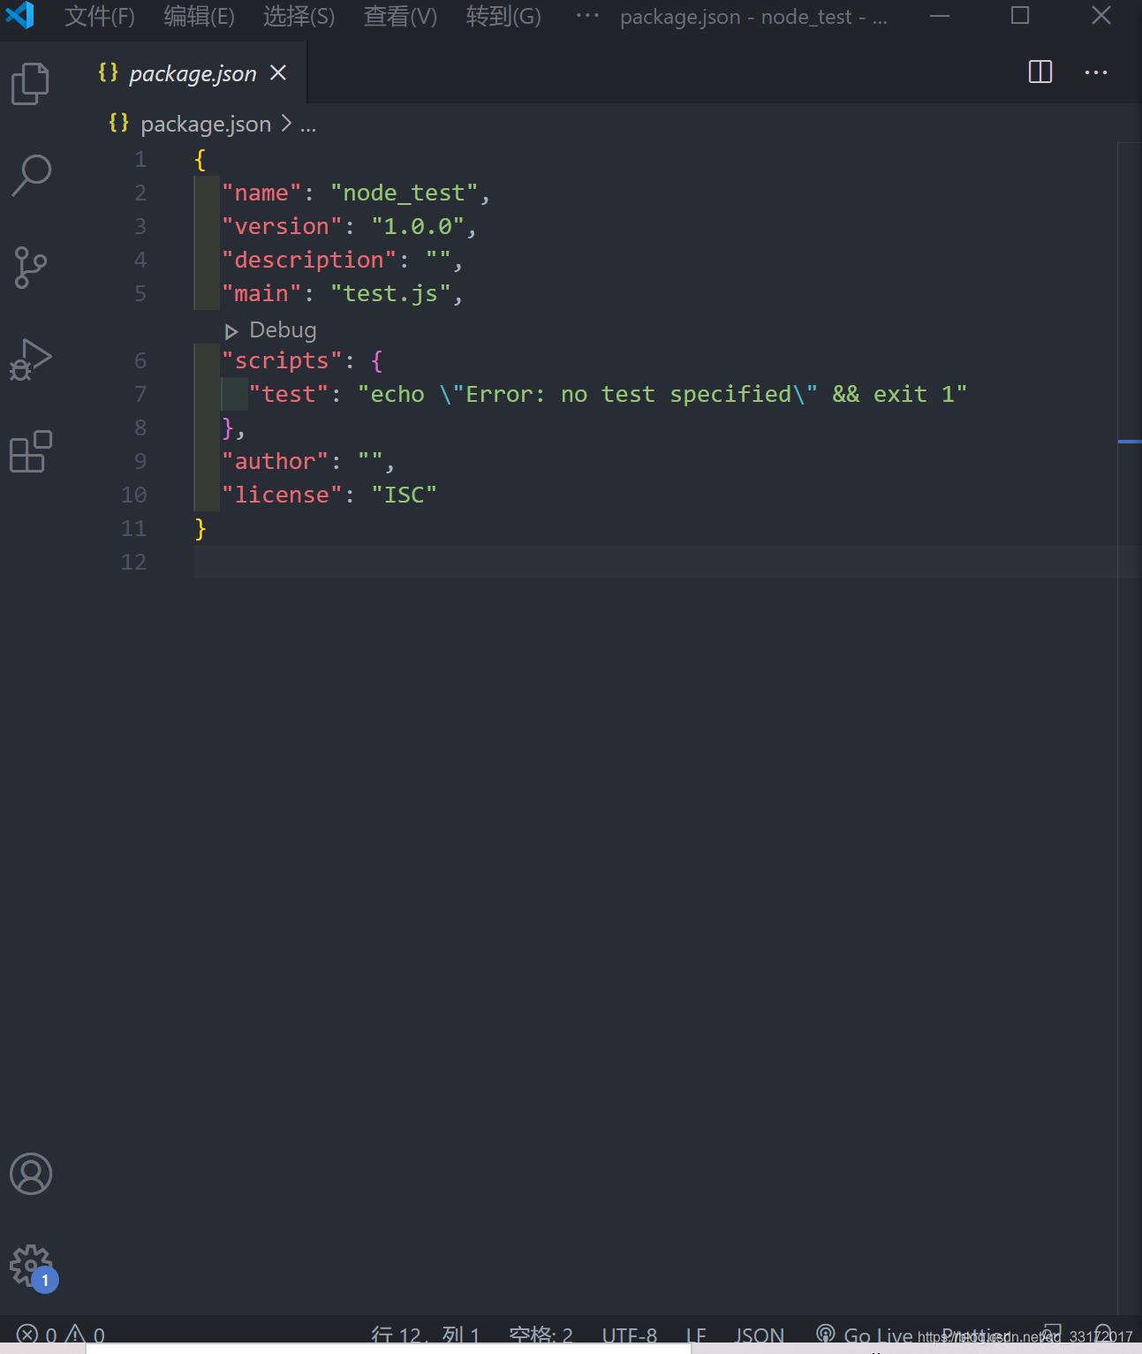Place cursor on empty line 12
Screen dimensions: 1142x1354
click(654, 562)
